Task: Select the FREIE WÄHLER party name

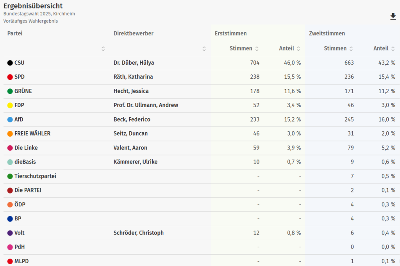Action: 32,134
